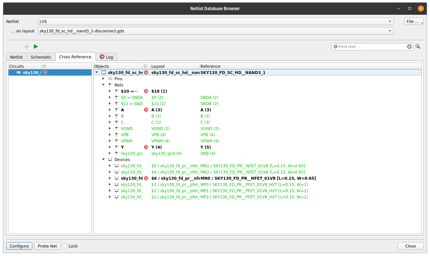430x256 pixels.
Task: Switch to the Netlist tab
Action: [x=16, y=57]
